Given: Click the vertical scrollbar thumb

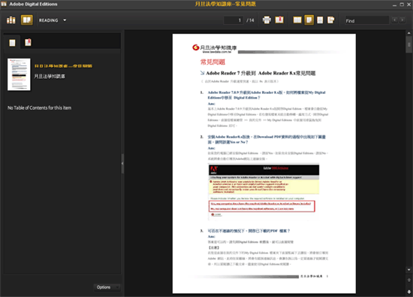Looking at the screenshot, I should (408, 44).
